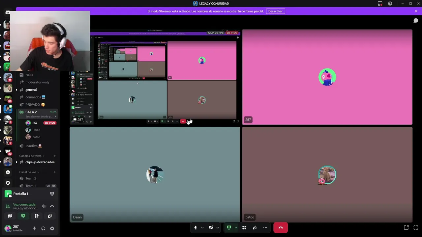The image size is (422, 237).
Task: Explore discoverable servers compass icon
Action: pos(8,183)
